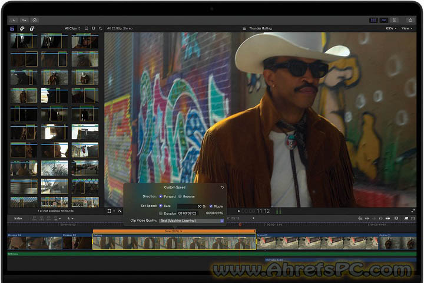Viewport: 424px width, 283px height.
Task: Click the 11:12 viewer timecode display
Action: pos(256,211)
